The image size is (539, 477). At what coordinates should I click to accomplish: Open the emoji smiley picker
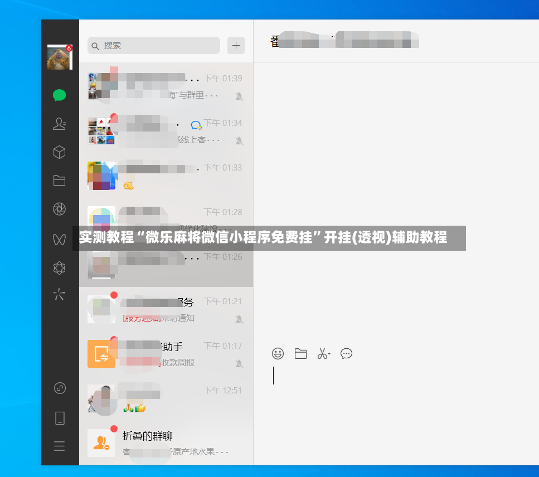tap(278, 353)
